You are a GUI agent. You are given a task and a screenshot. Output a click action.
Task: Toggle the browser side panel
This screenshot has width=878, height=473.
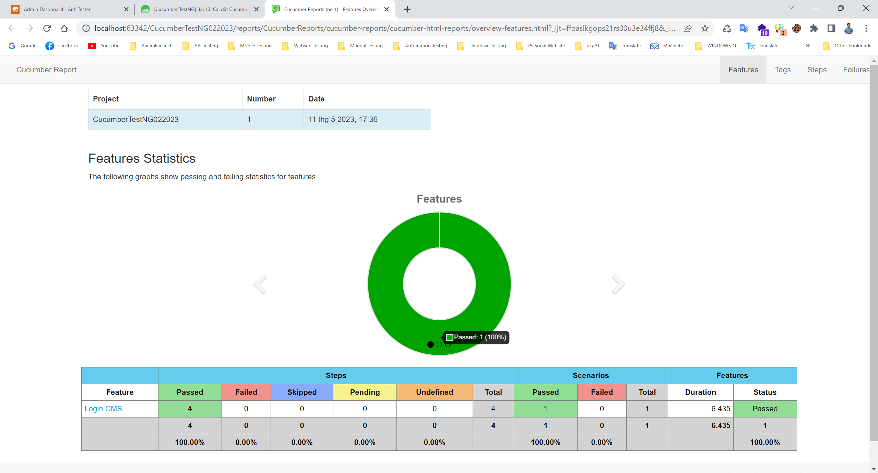click(x=831, y=28)
